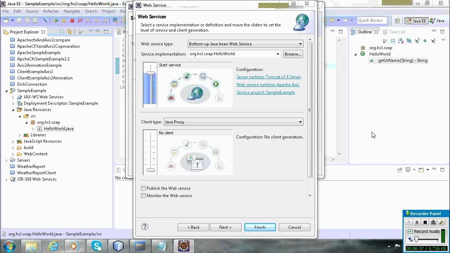Enable Publish the Web service checkbox

click(x=143, y=188)
